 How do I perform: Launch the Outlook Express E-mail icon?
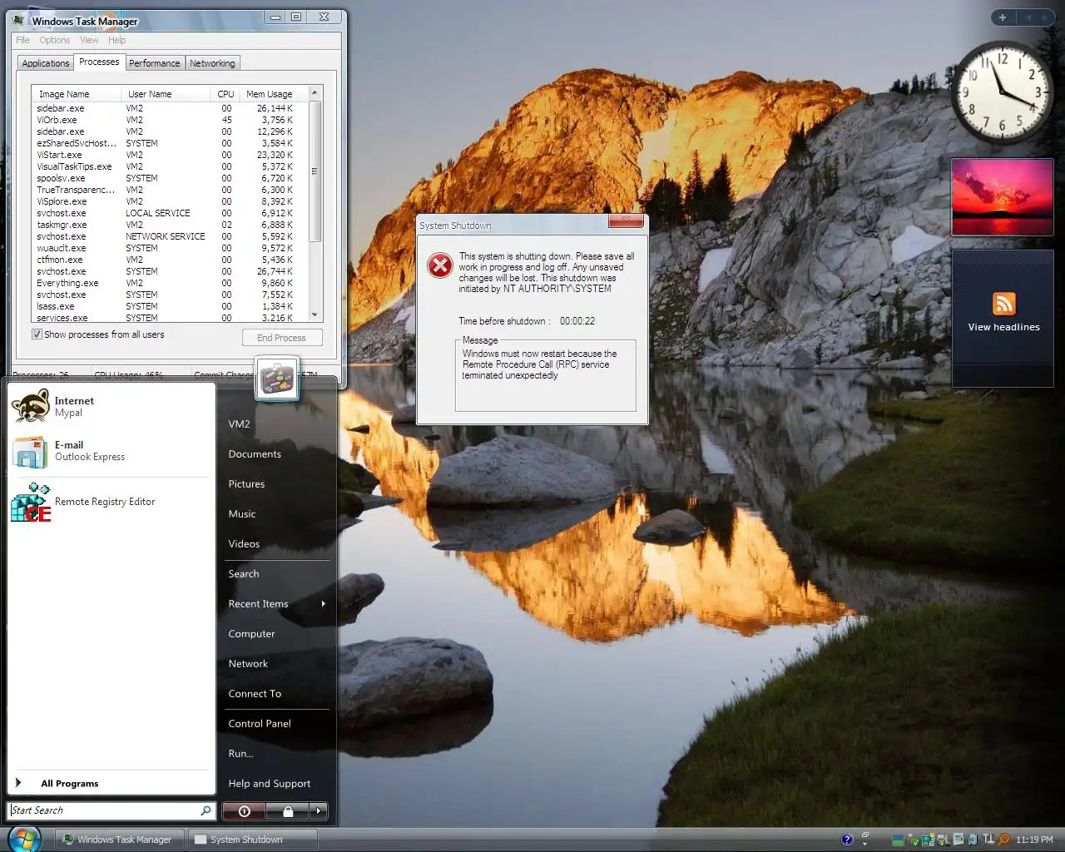point(30,451)
